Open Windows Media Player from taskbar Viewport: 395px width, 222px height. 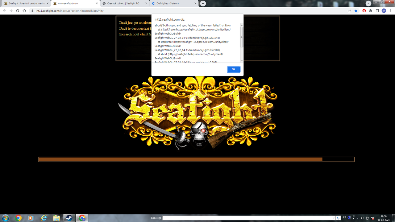[x=31, y=218]
